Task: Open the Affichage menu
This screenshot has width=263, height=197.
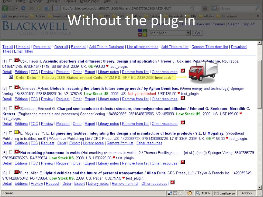Action: click(35, 1)
